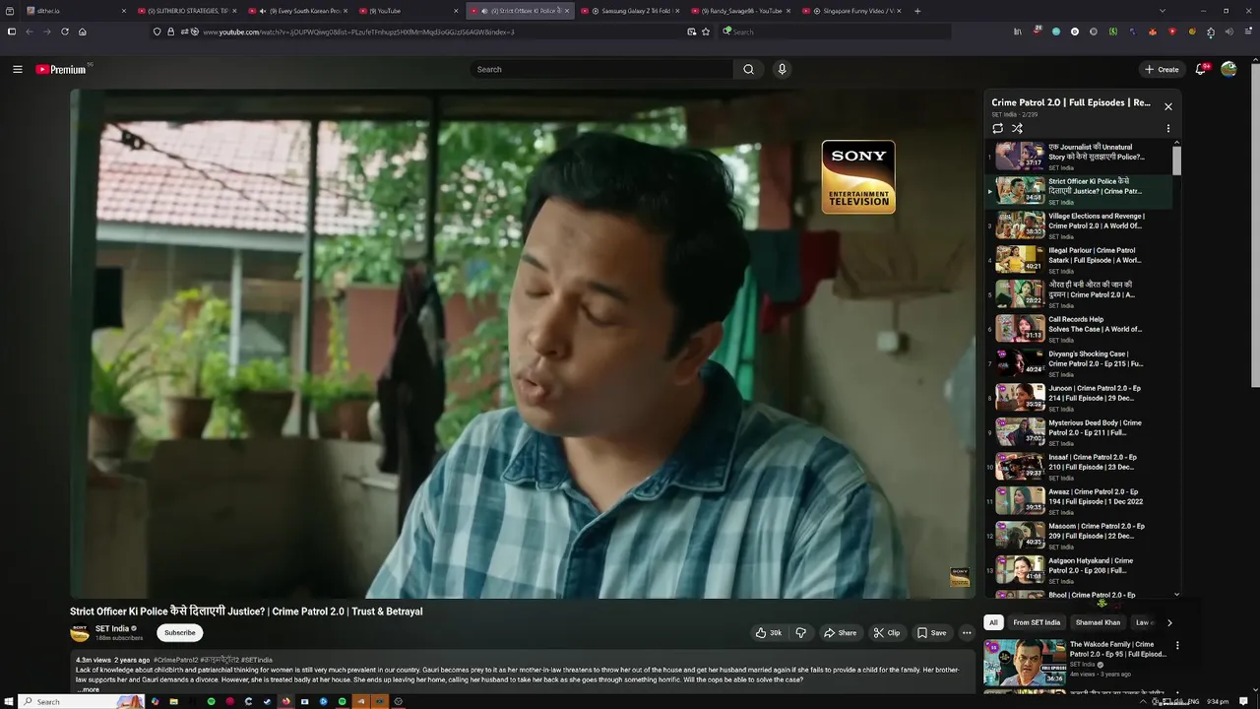Switch to 'Singapore Funny Video' tab

(x=852, y=11)
